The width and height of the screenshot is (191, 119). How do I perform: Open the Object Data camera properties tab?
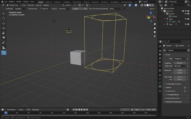160,87
